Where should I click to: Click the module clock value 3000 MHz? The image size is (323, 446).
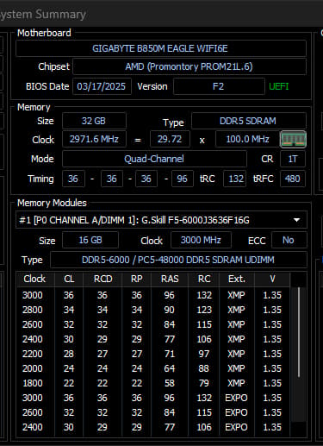pyautogui.click(x=201, y=240)
